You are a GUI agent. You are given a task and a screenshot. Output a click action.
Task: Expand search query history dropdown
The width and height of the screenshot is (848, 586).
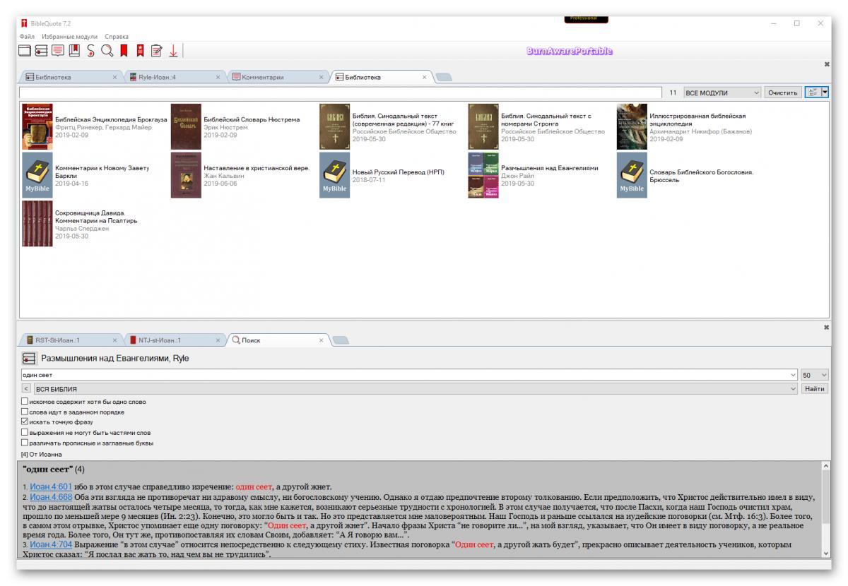click(794, 375)
